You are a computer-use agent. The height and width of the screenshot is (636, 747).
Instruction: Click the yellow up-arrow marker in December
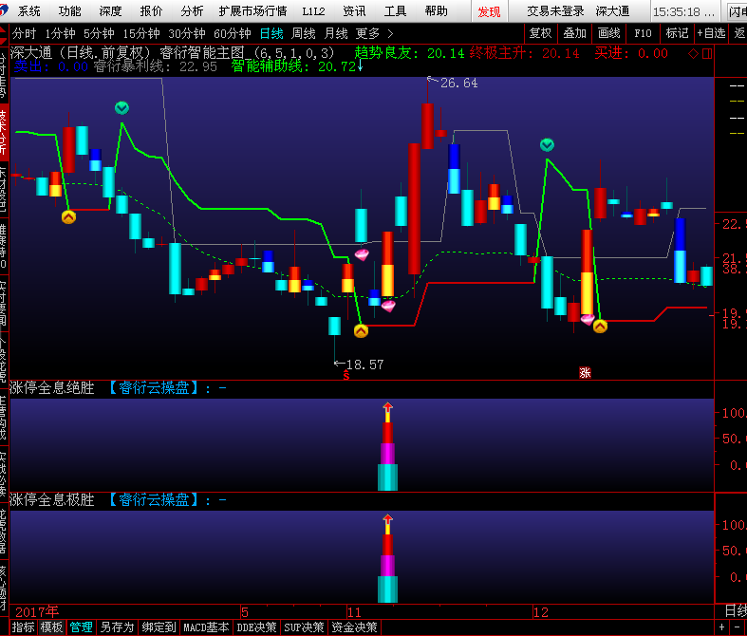click(600, 327)
